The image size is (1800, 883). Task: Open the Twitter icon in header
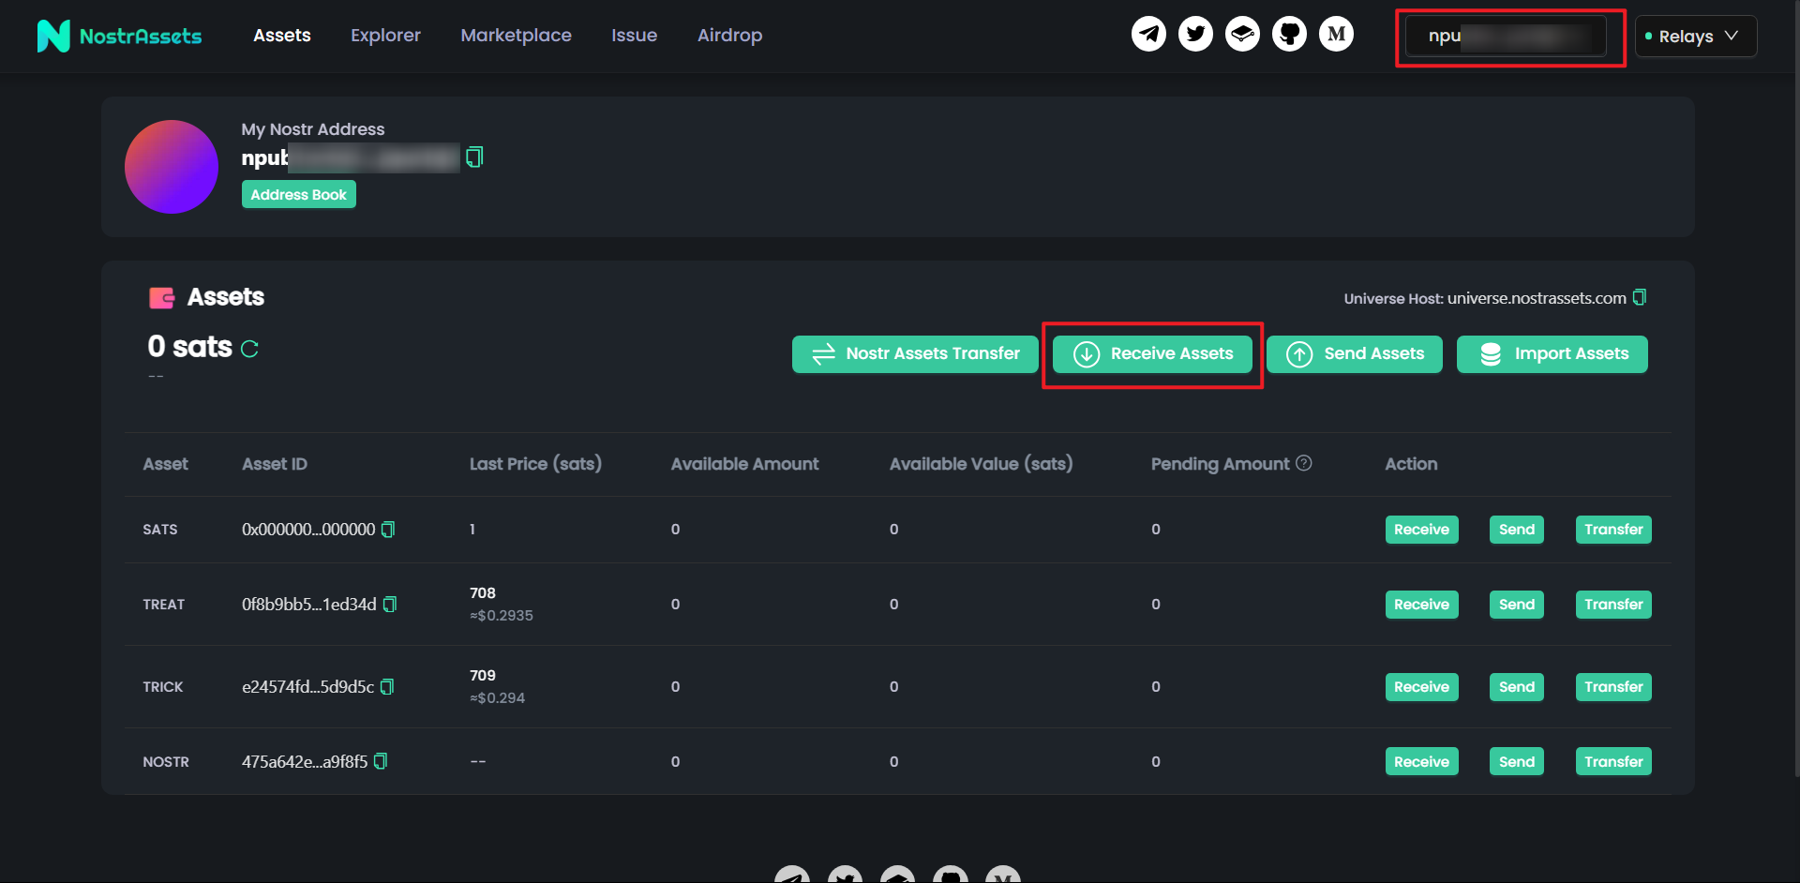[1195, 35]
